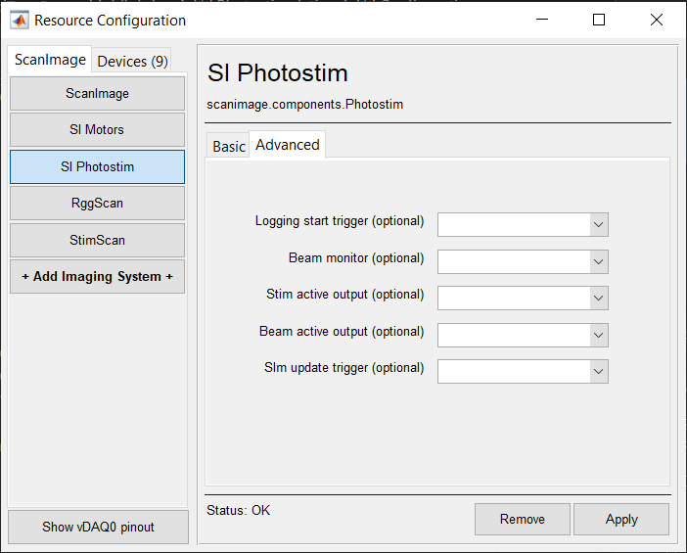The width and height of the screenshot is (687, 553).
Task: Click the 'Beam active output (optional)' label
Action: 342,332
